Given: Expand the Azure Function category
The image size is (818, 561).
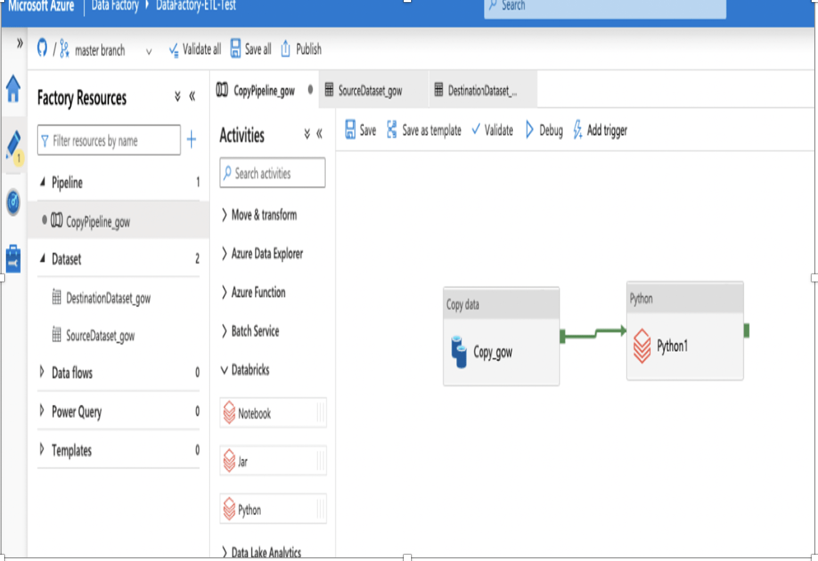Looking at the screenshot, I should point(253,292).
